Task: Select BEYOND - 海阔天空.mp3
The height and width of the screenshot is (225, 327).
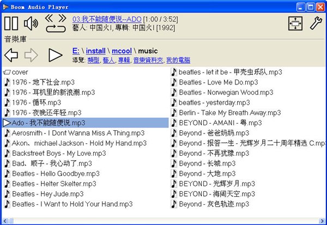Action: [213, 194]
